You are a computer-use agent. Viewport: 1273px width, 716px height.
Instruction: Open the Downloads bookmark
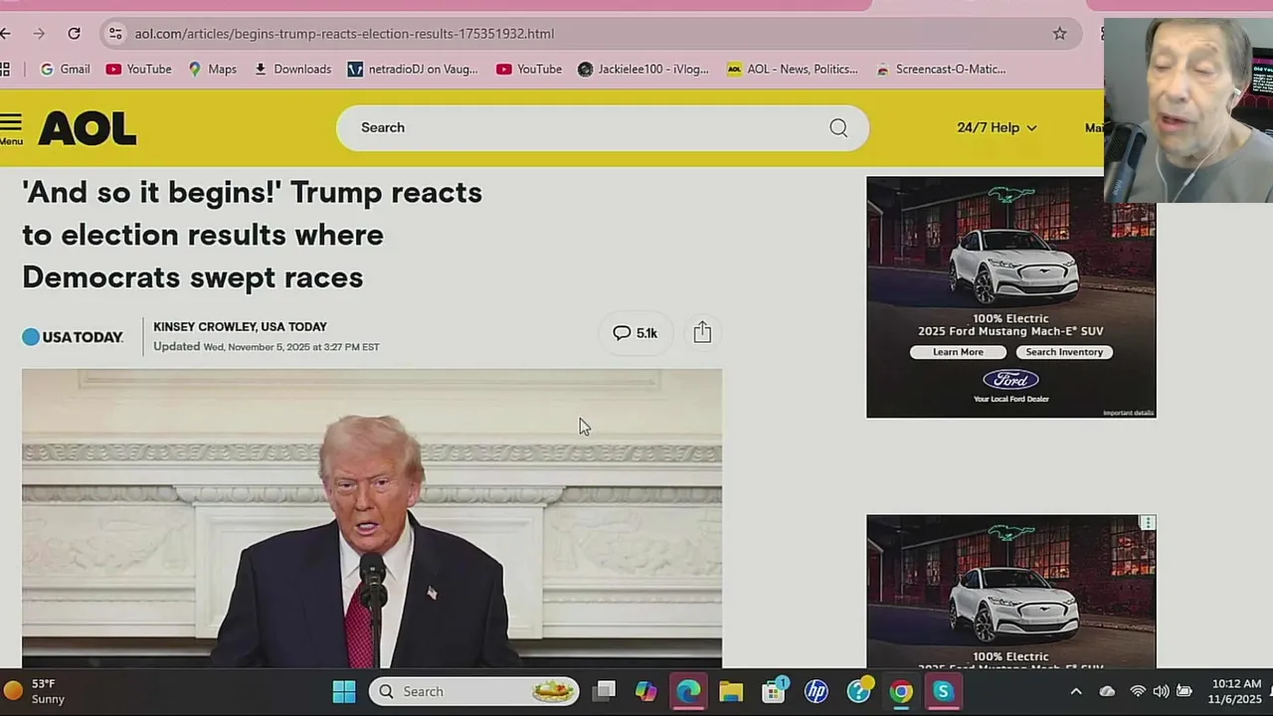click(x=292, y=70)
